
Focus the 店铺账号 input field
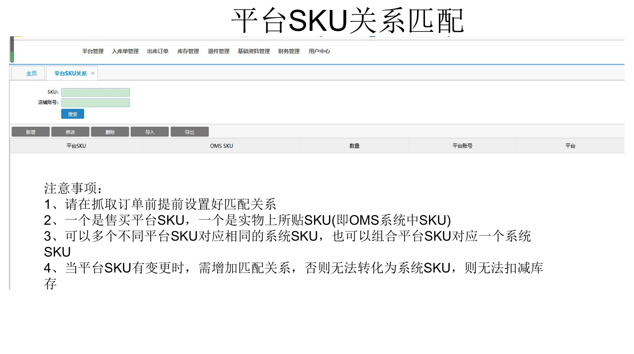click(x=96, y=103)
